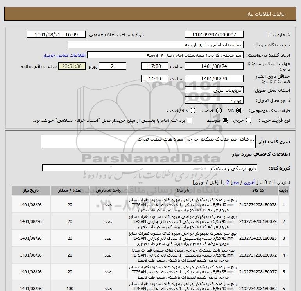The image size is (301, 291).
Task: Open page 2 of the items list
Action: tap(228, 182)
